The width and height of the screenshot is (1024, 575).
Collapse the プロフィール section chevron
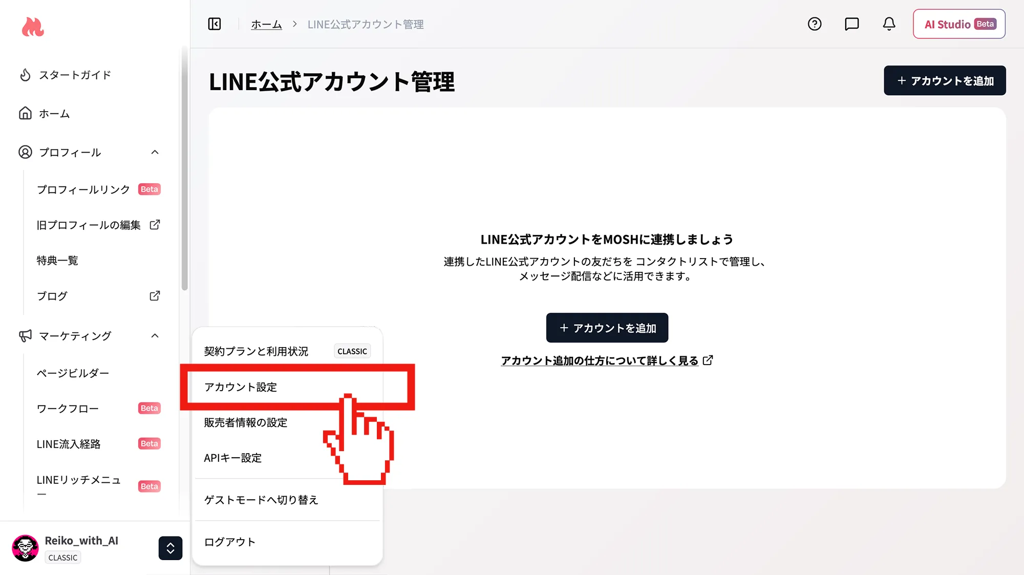(155, 152)
